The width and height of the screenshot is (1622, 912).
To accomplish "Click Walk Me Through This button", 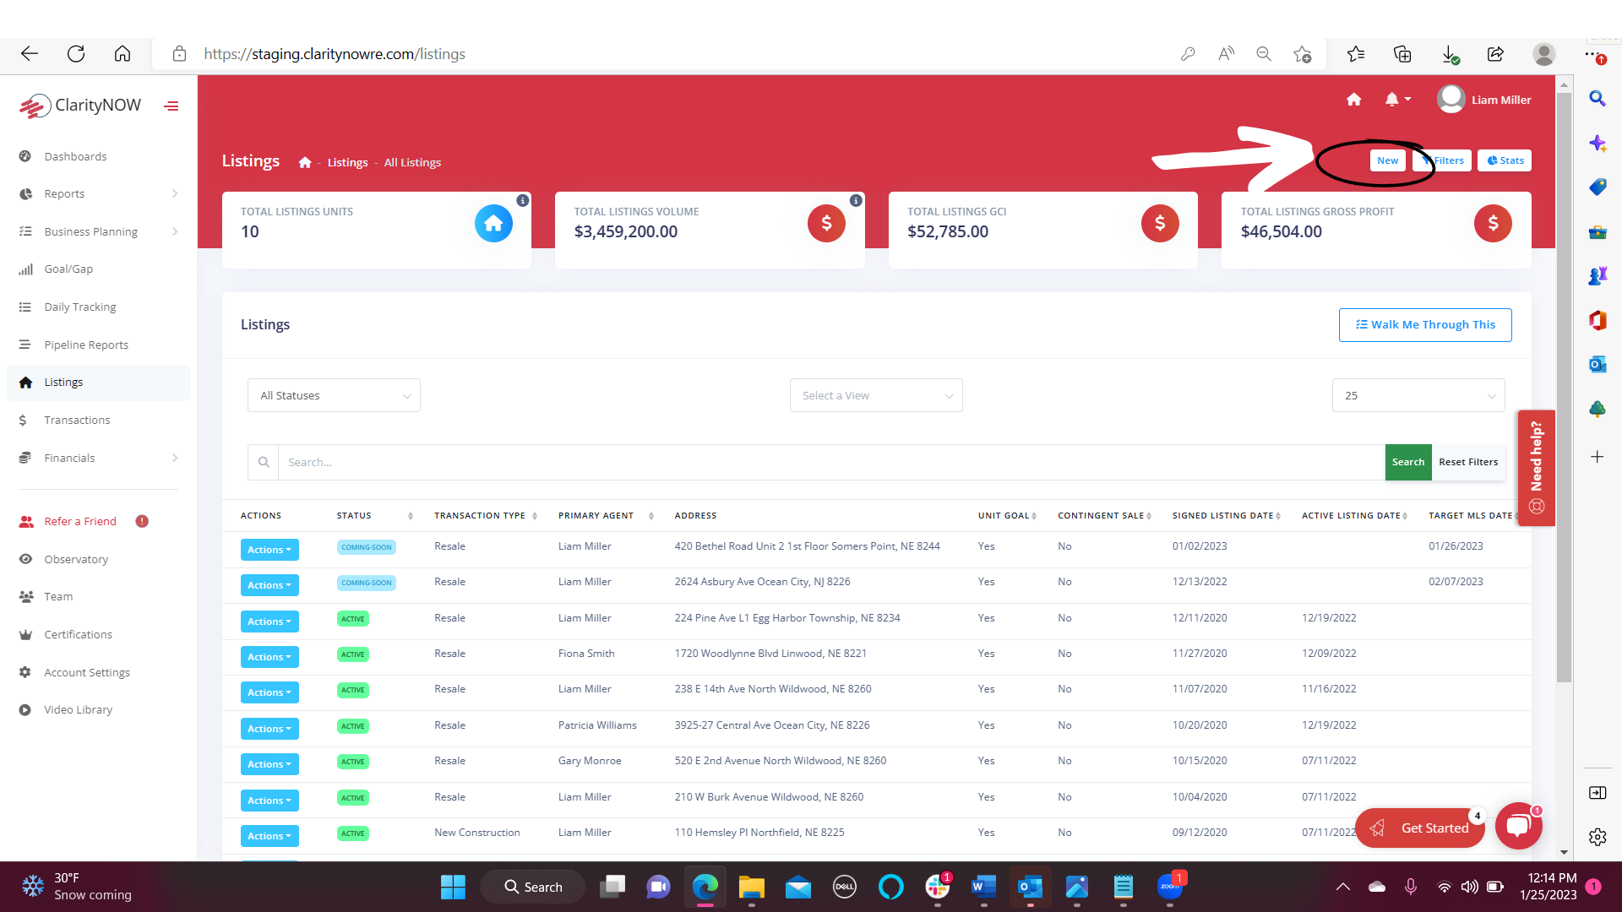I will (1425, 325).
